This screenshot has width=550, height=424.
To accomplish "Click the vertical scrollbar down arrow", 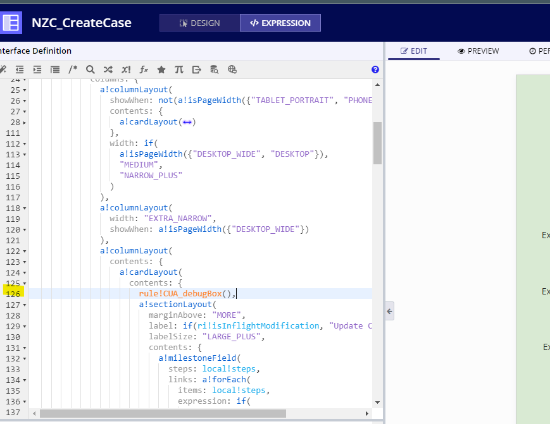I will [x=377, y=403].
